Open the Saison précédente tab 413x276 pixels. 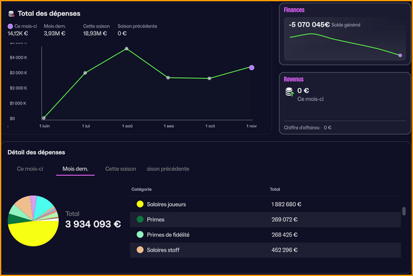tap(167, 169)
